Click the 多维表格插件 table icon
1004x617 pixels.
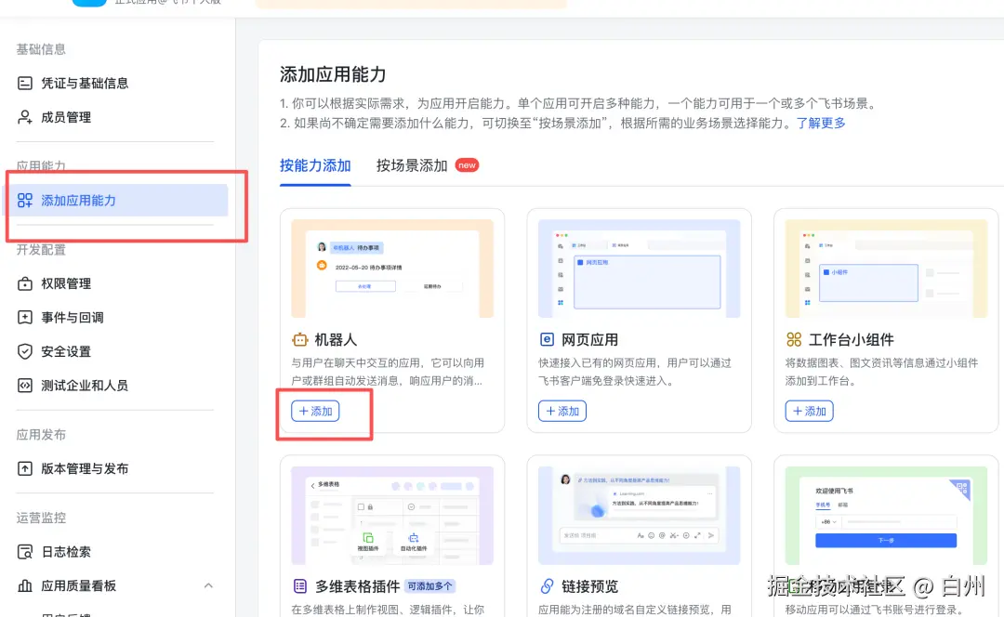pos(299,586)
